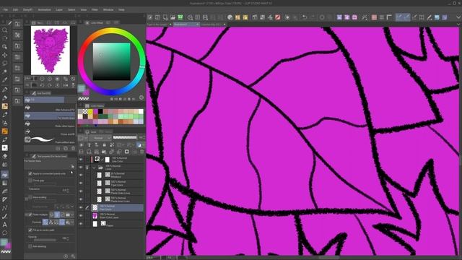Viewport: 462px width, 260px height.
Task: Click rotate right icon in Navigator
Action: point(50,85)
